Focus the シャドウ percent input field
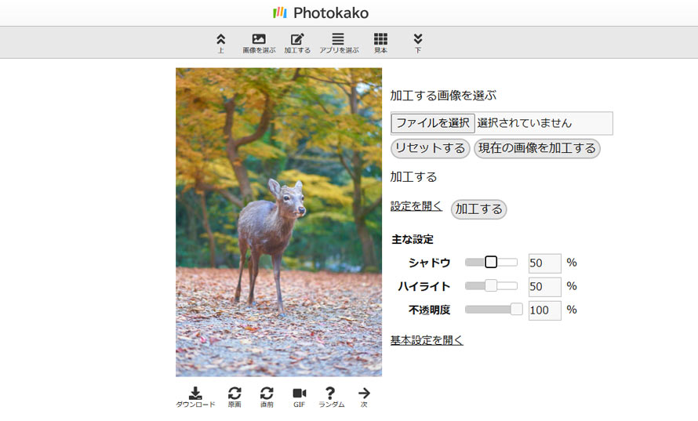 544,263
